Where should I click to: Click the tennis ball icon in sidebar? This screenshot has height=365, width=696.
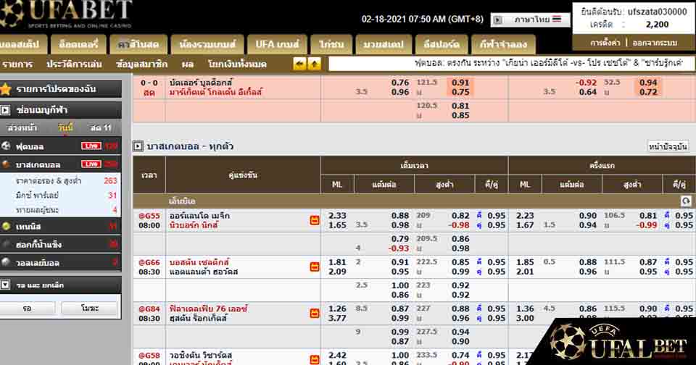(x=7, y=227)
